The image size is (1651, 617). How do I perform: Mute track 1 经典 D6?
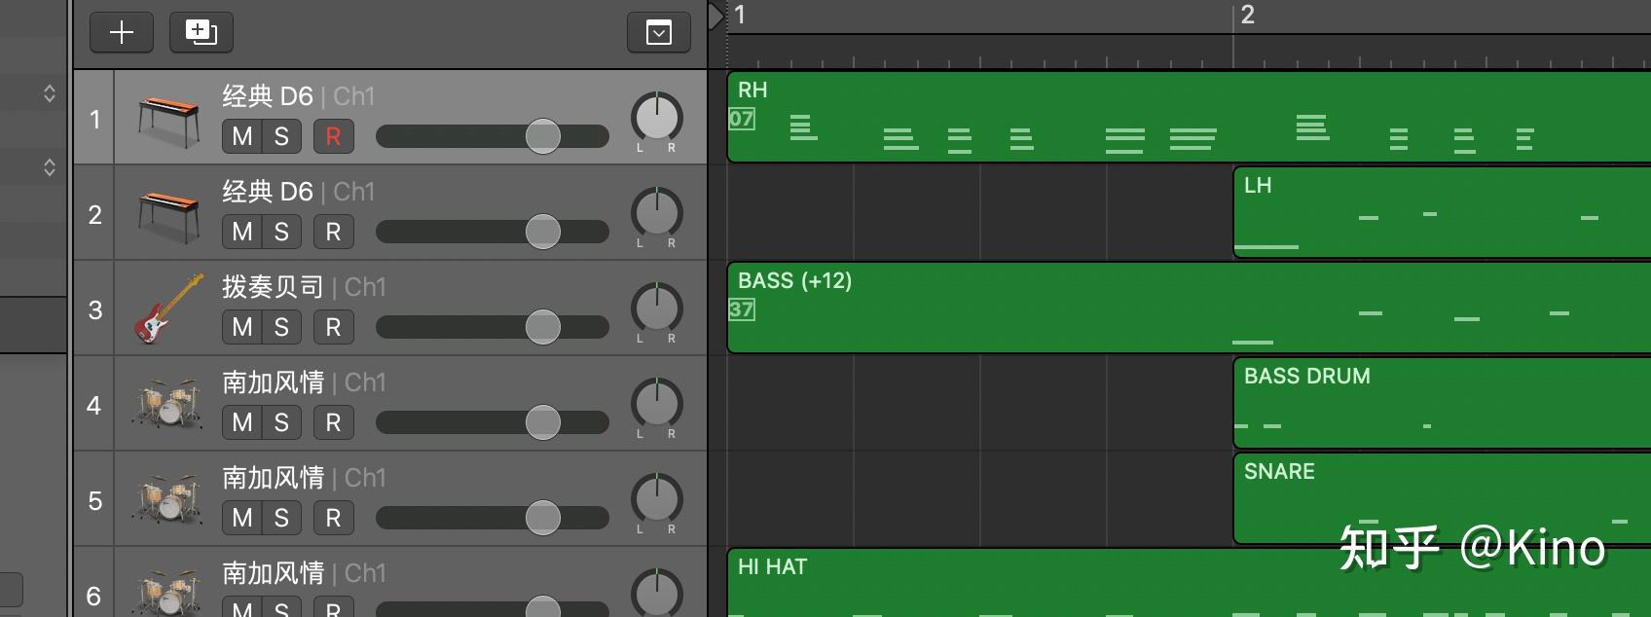tap(242, 136)
